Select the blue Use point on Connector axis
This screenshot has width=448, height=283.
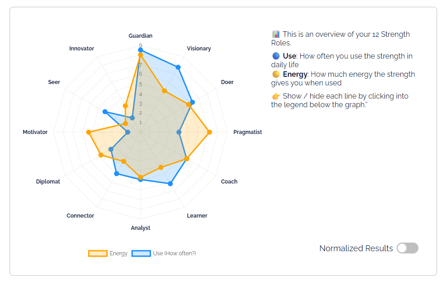click(x=116, y=174)
